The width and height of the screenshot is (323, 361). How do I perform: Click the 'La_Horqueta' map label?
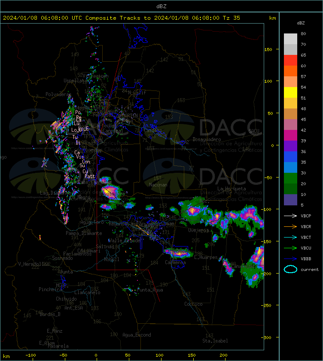point(232,189)
